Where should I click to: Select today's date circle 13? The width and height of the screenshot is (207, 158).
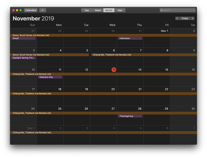point(114,70)
